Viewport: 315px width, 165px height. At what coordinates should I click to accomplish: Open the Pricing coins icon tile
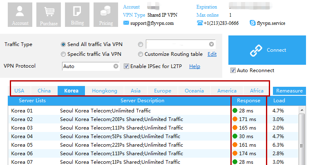tap(106, 15)
